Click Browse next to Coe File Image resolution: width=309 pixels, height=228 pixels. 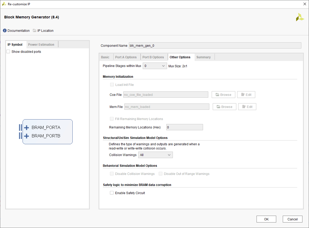tap(223, 95)
